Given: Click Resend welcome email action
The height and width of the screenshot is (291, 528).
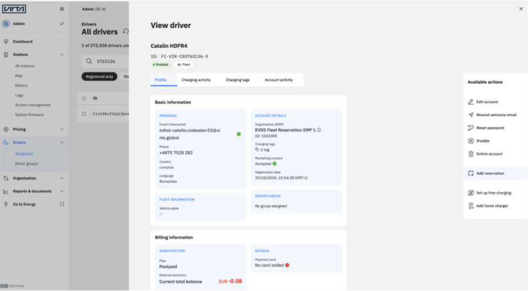Looking at the screenshot, I should point(496,115).
